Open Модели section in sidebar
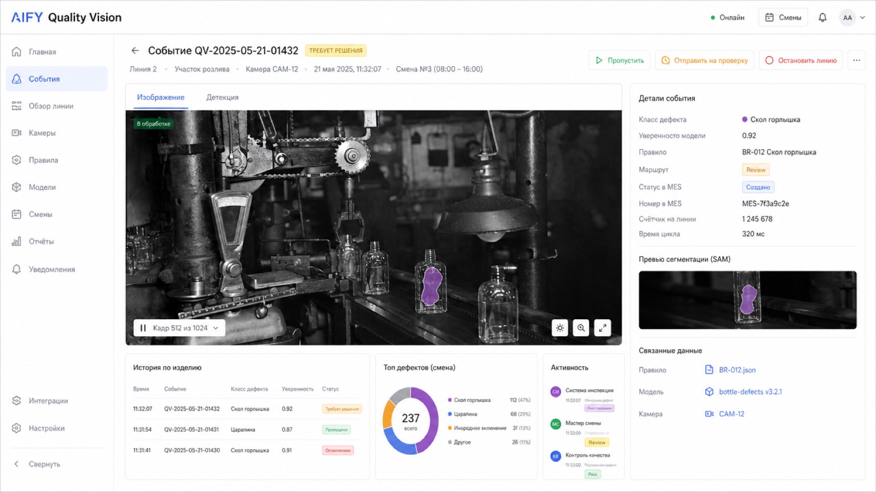The image size is (876, 492). (56, 187)
